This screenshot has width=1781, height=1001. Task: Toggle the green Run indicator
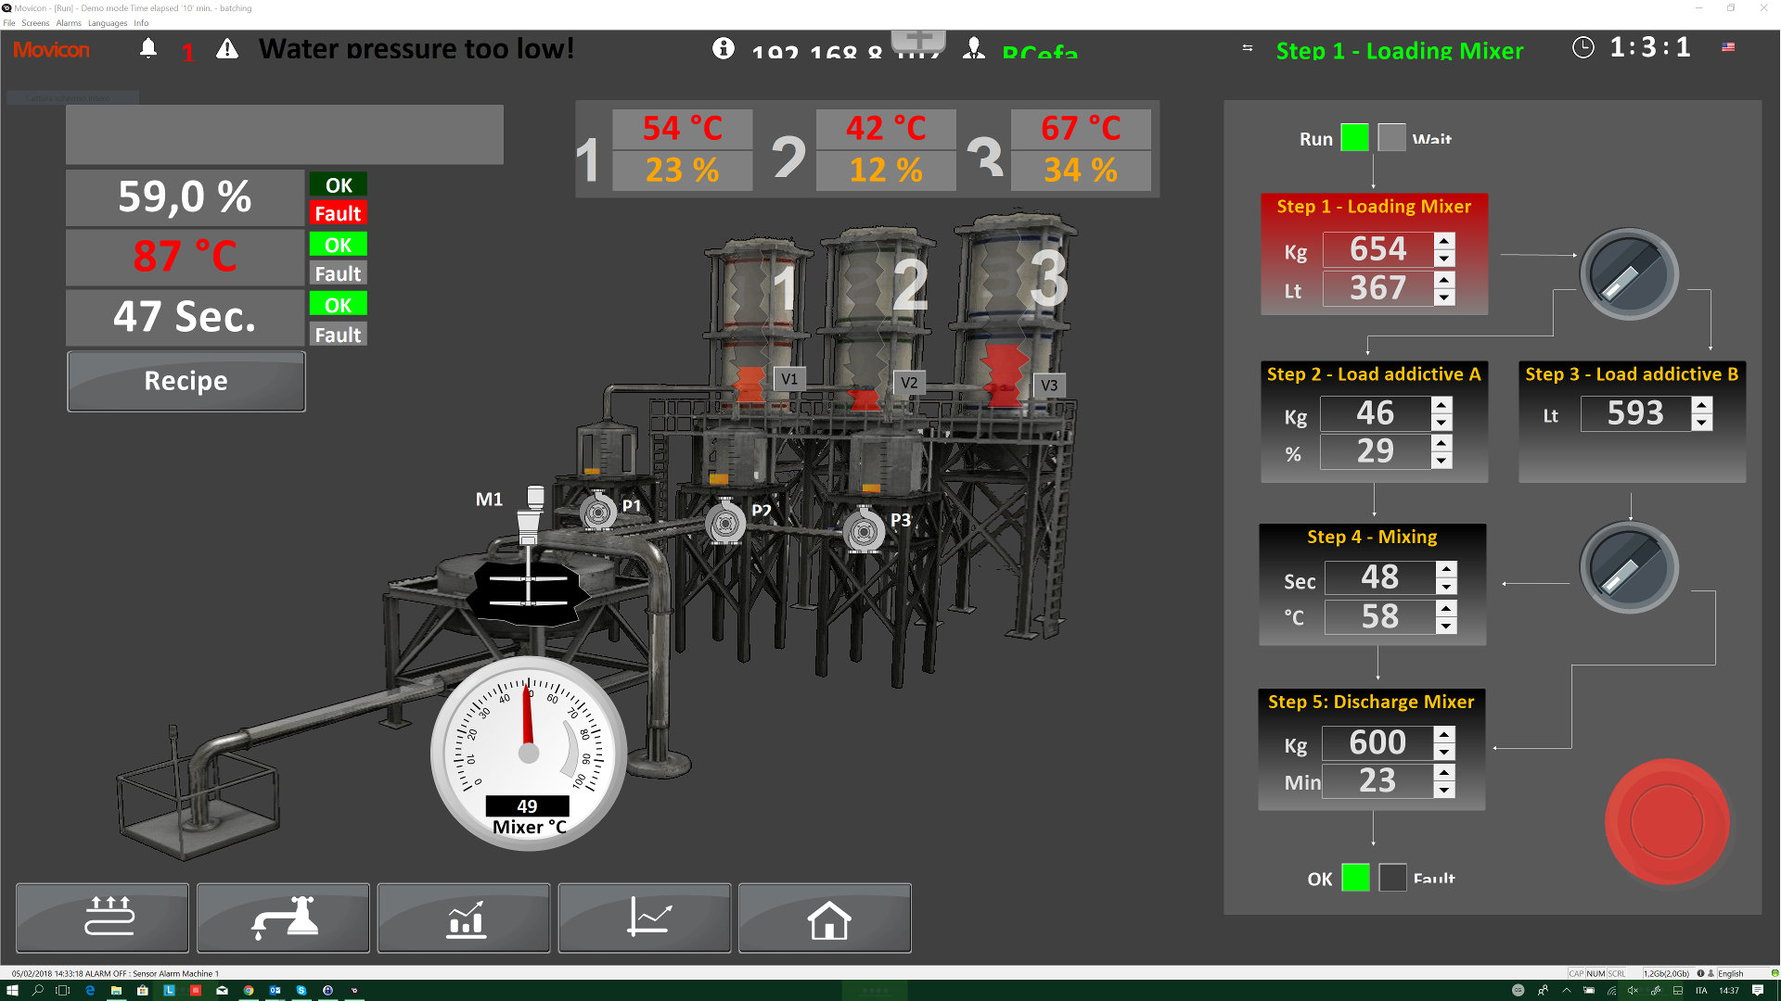coord(1355,137)
